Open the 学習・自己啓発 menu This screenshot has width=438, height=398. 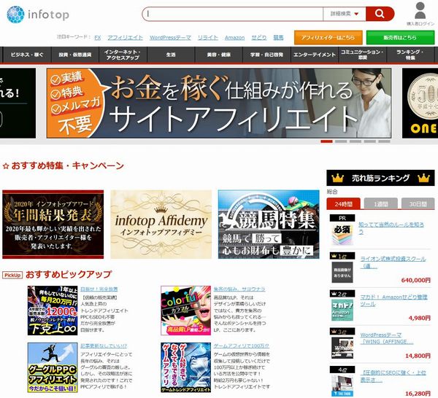(266, 55)
